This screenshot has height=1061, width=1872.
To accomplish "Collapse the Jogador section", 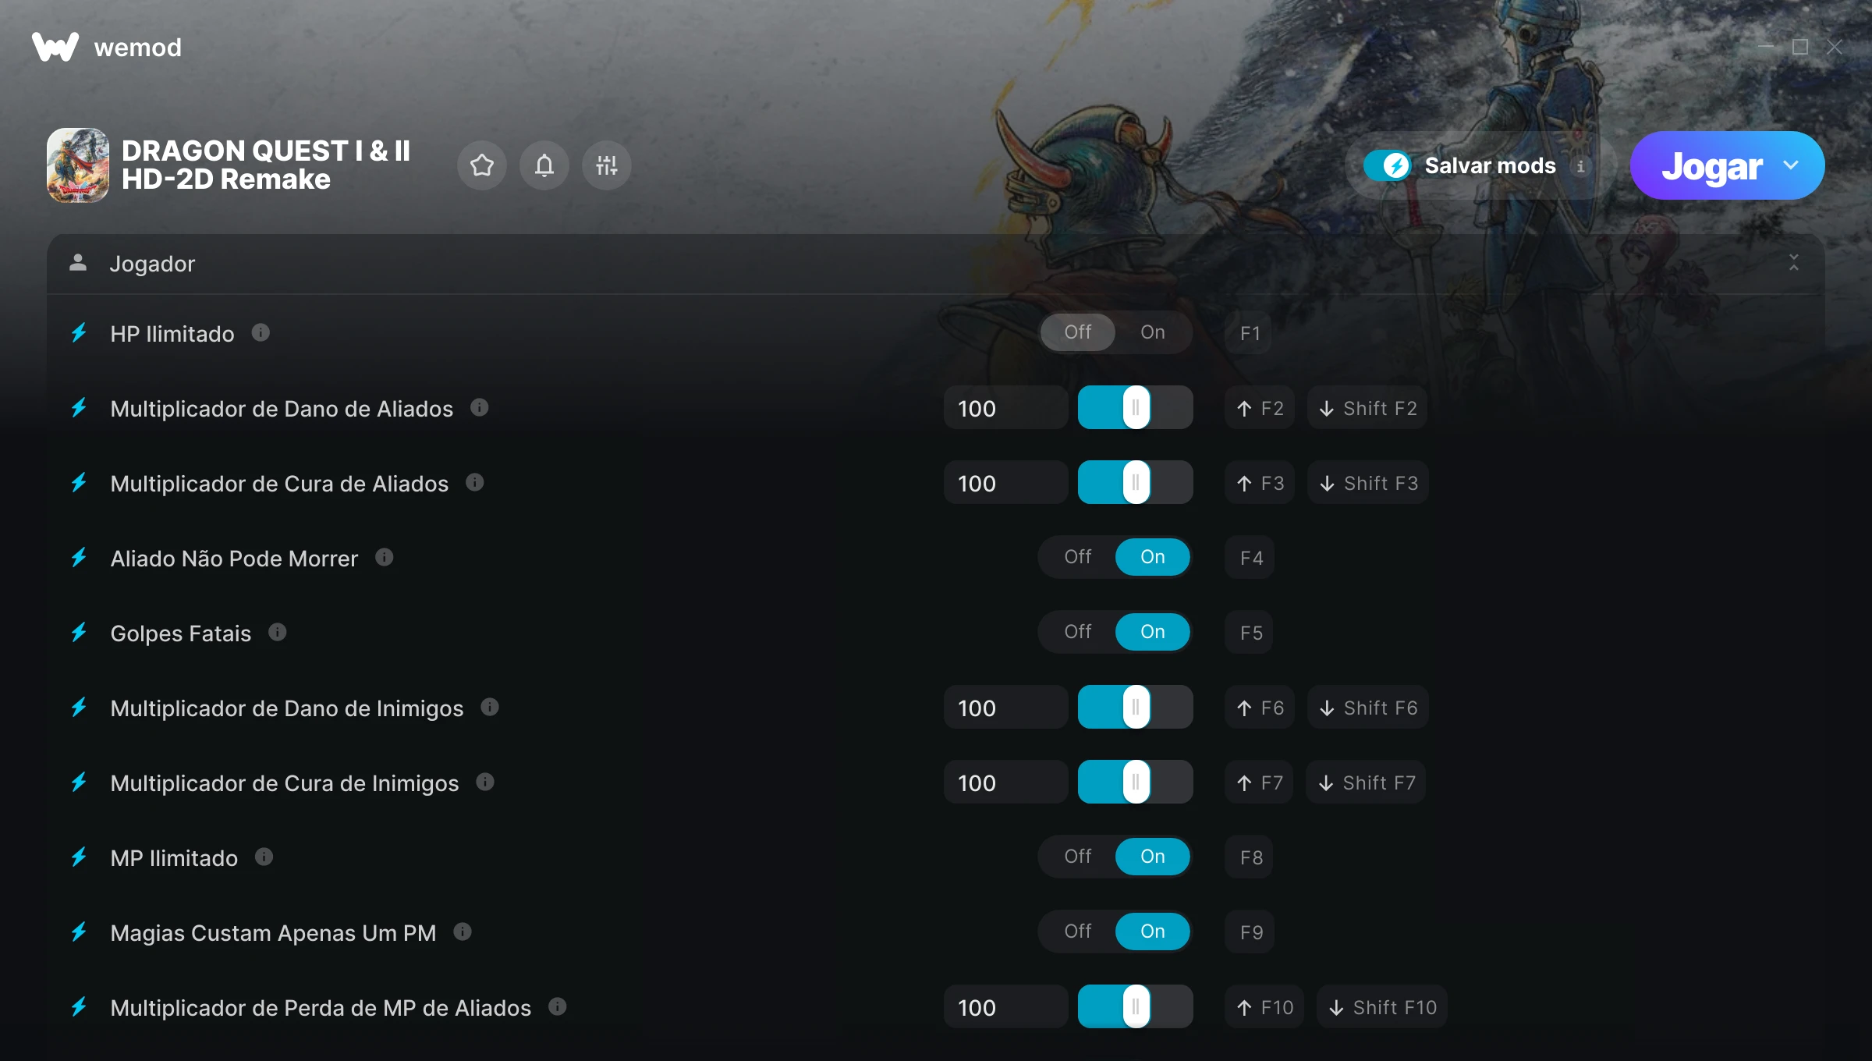I will click(x=1793, y=263).
